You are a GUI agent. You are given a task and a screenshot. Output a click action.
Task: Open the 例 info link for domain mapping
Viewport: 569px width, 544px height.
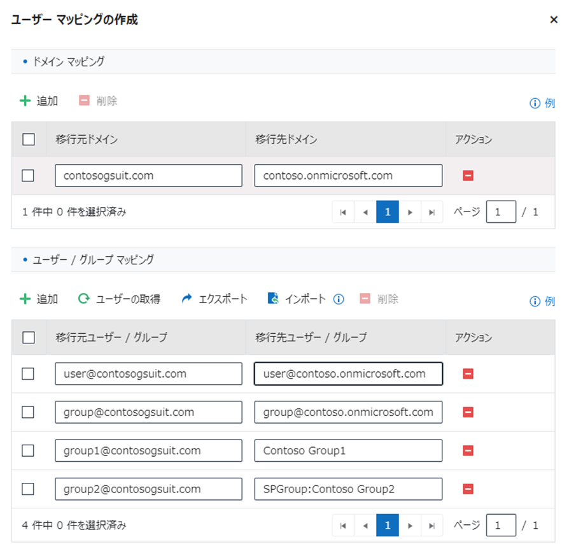[x=542, y=103]
